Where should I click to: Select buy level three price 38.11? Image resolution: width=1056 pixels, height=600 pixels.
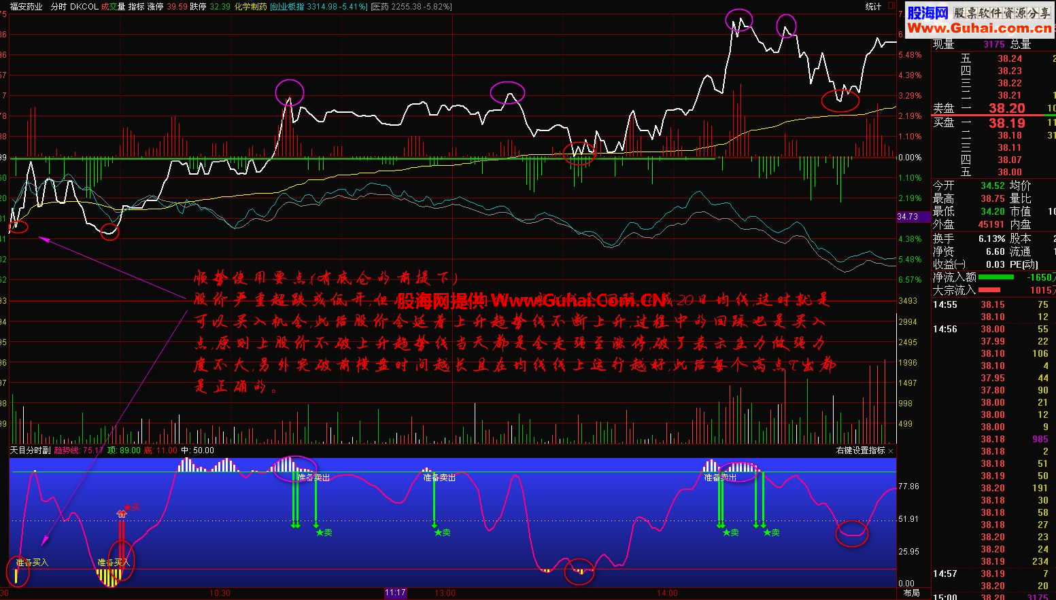point(1010,148)
